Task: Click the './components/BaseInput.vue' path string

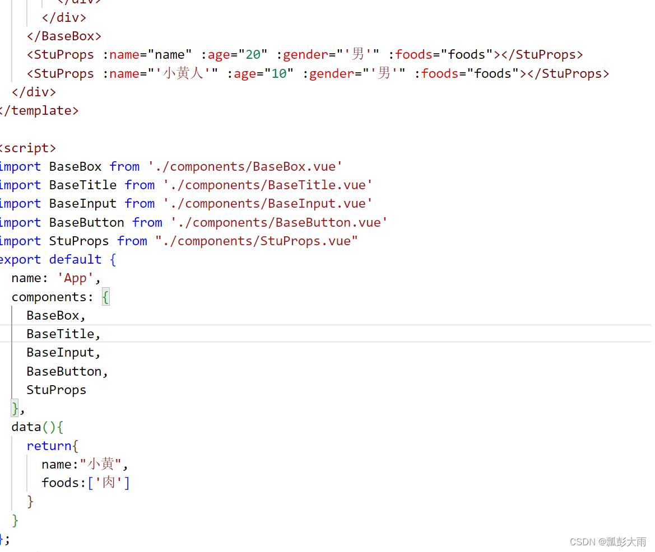Action: [x=268, y=203]
